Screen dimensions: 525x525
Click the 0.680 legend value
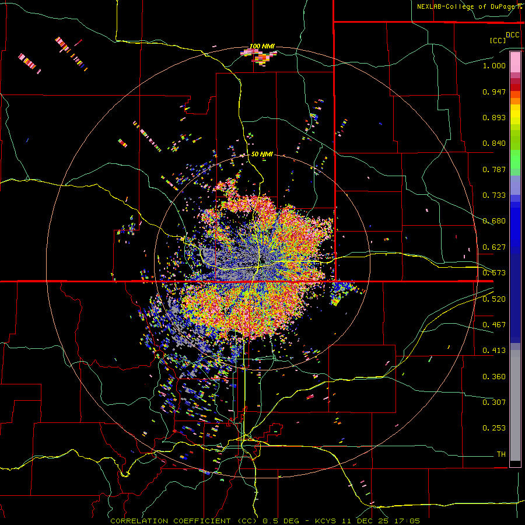tap(494, 221)
